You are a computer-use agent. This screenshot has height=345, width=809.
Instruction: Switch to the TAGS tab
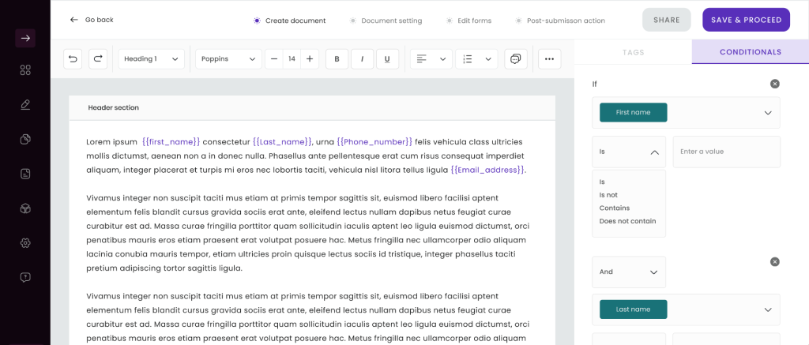(x=633, y=52)
